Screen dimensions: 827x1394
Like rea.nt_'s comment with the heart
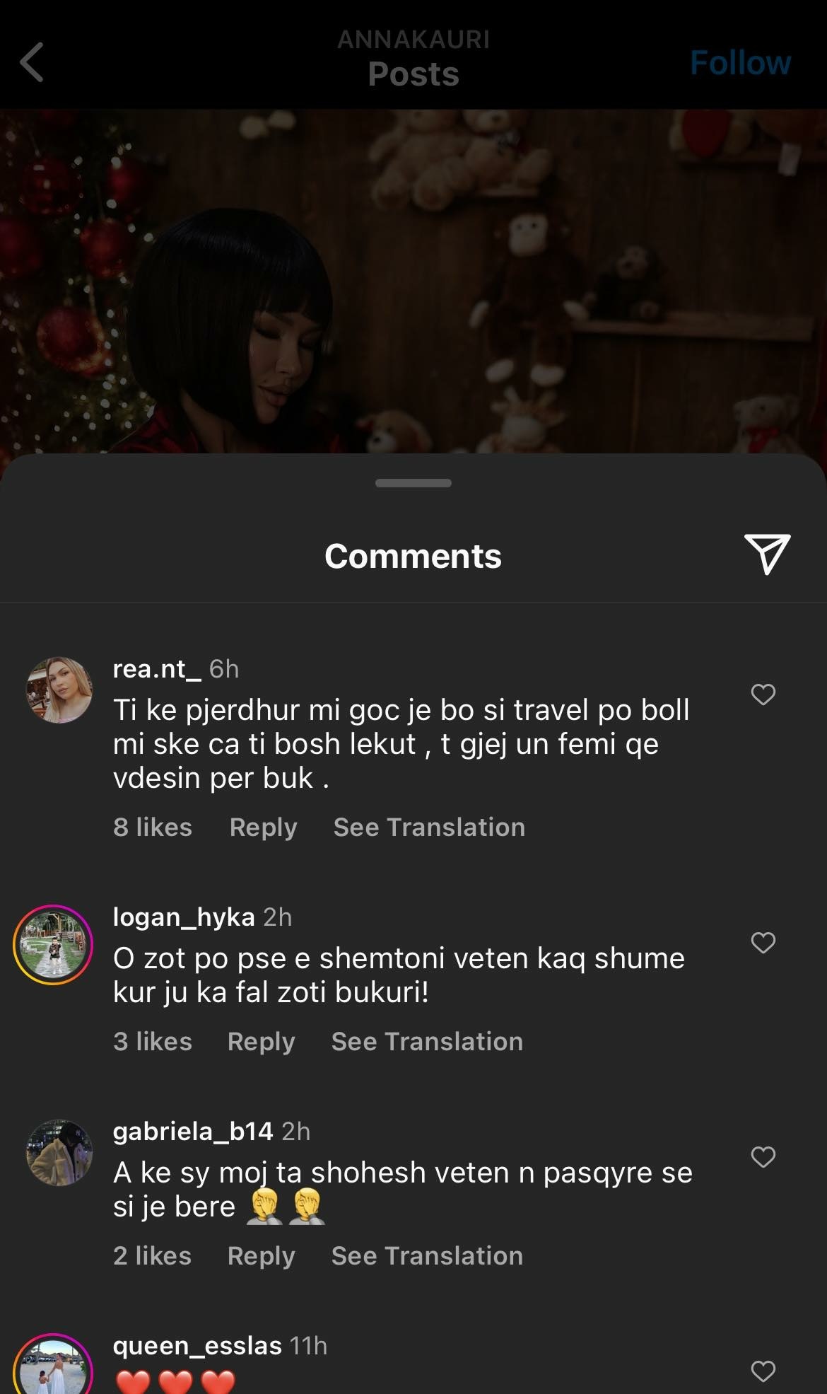[763, 695]
